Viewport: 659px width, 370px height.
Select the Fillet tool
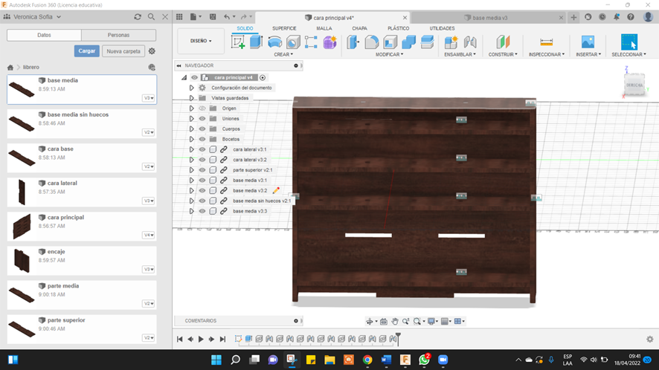(x=372, y=42)
